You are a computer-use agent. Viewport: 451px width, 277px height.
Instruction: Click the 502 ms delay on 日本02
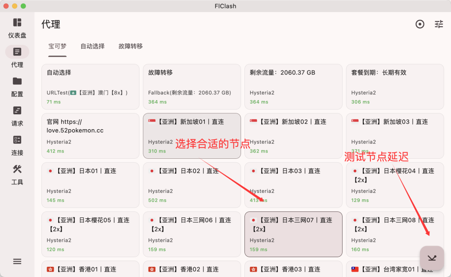tap(157, 200)
